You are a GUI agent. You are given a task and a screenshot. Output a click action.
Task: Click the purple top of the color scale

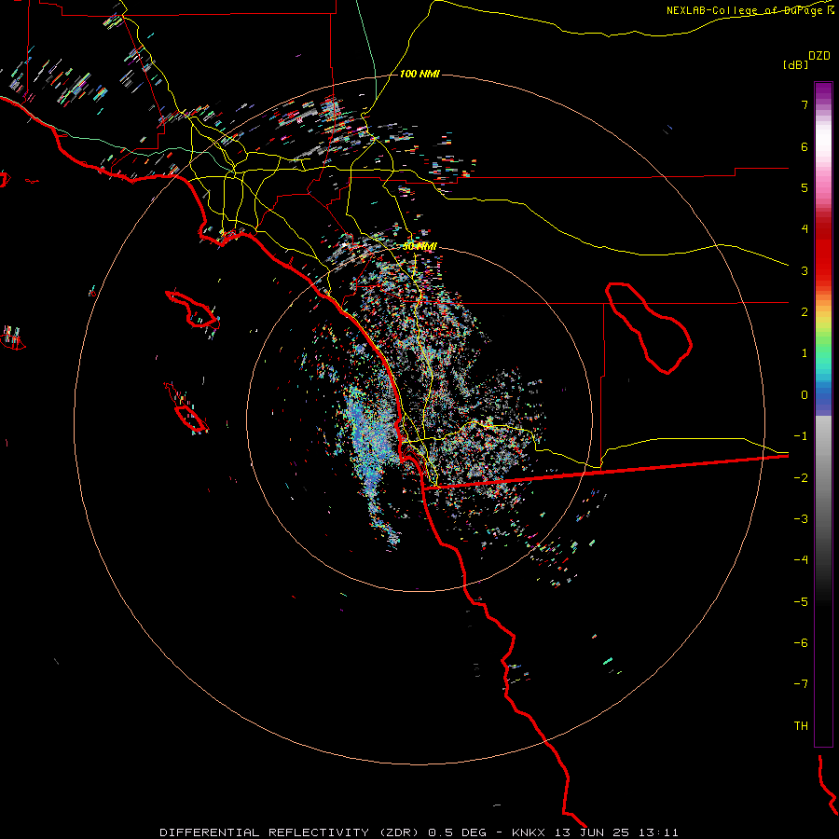click(823, 91)
